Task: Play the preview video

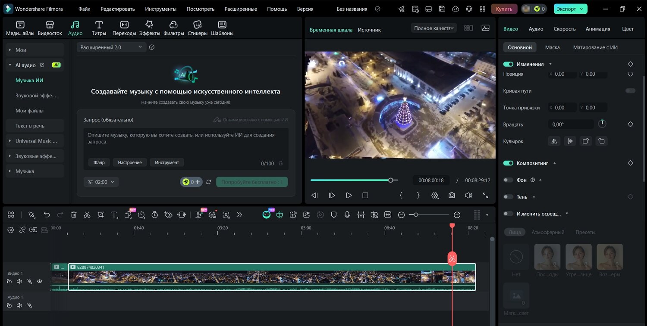Action: 349,195
